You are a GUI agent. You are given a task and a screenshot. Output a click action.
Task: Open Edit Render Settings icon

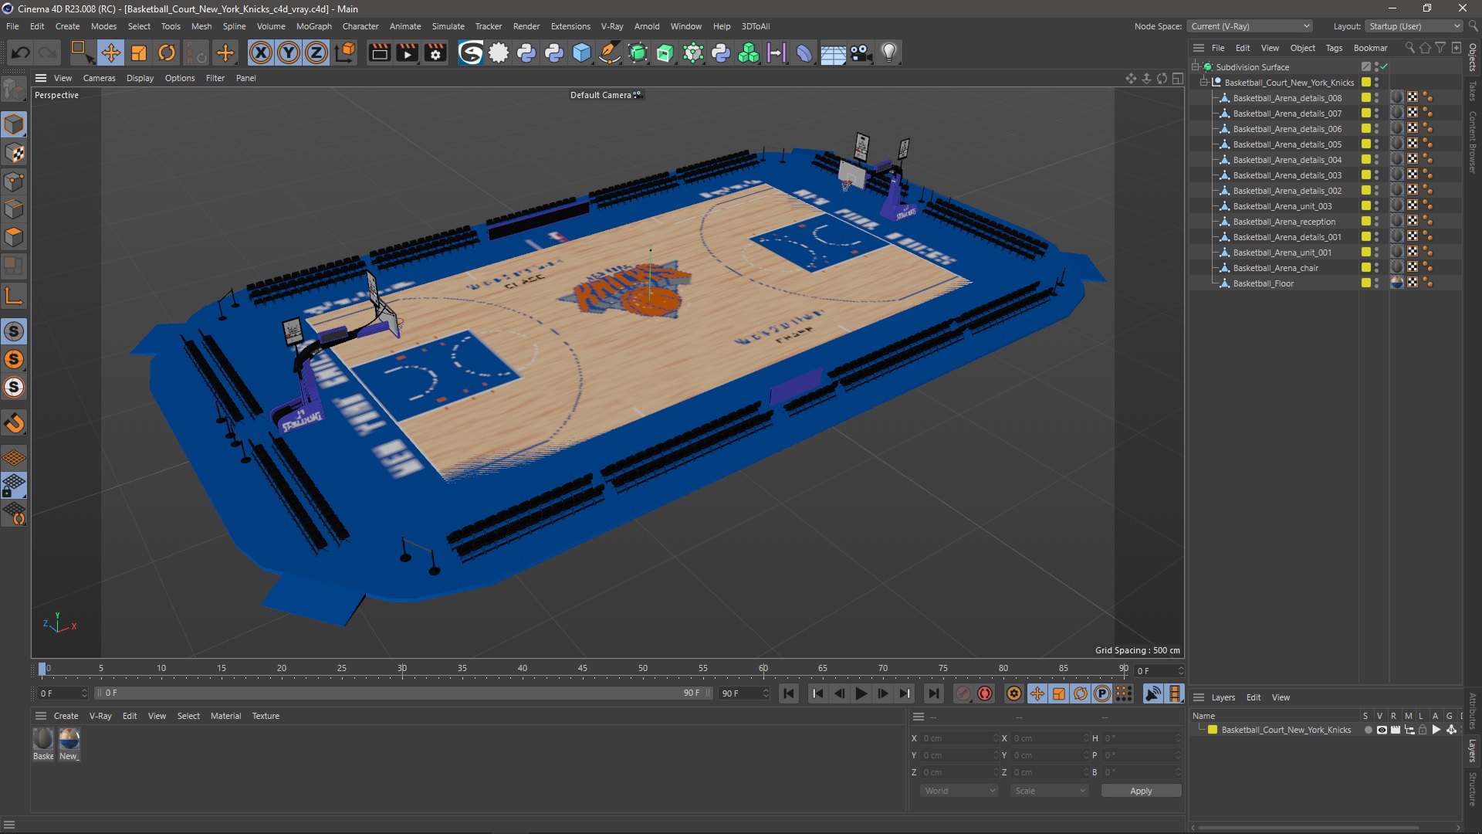[435, 53]
